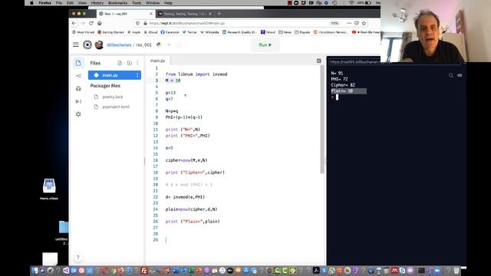The height and width of the screenshot is (276, 491).
Task: Switch to the second browser tab
Action: pyautogui.click(x=185, y=14)
